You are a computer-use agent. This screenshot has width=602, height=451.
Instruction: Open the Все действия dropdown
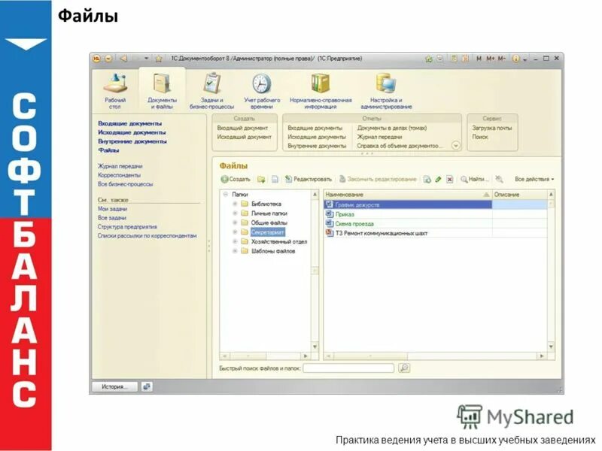(x=534, y=179)
